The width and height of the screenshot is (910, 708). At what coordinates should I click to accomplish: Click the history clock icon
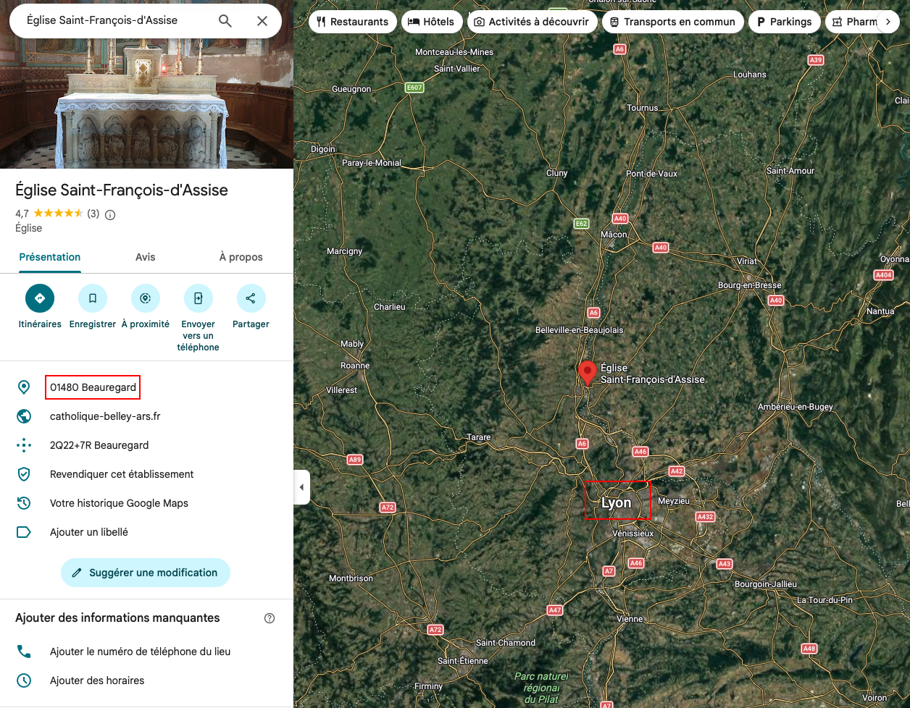click(x=24, y=503)
